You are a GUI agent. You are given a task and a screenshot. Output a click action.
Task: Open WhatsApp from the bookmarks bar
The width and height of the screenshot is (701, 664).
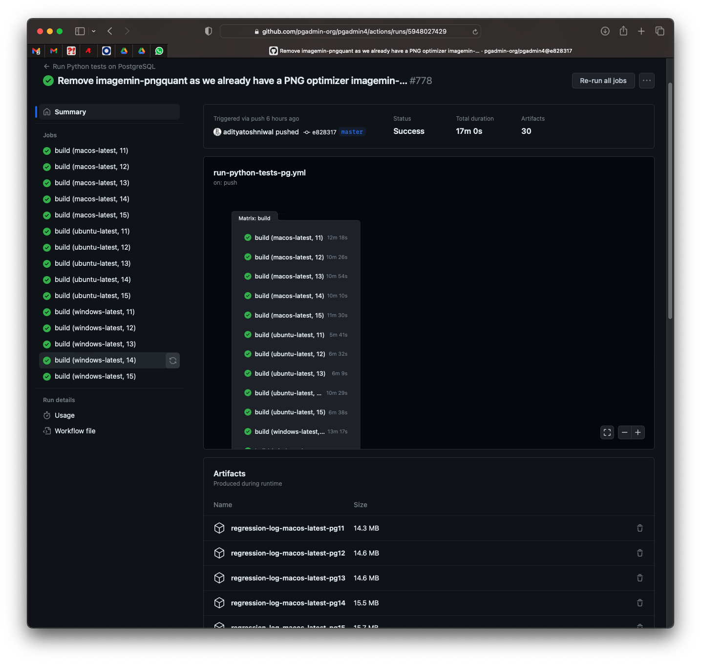[159, 51]
